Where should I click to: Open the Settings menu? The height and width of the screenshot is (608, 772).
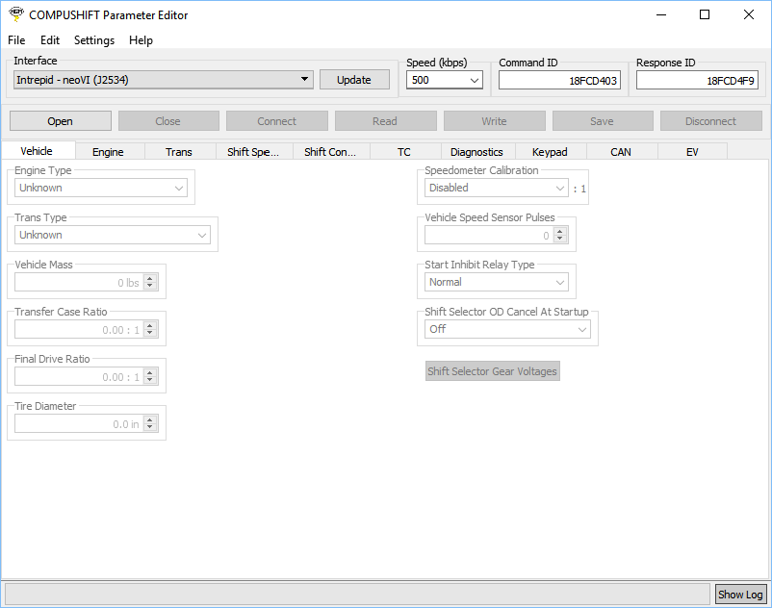94,40
